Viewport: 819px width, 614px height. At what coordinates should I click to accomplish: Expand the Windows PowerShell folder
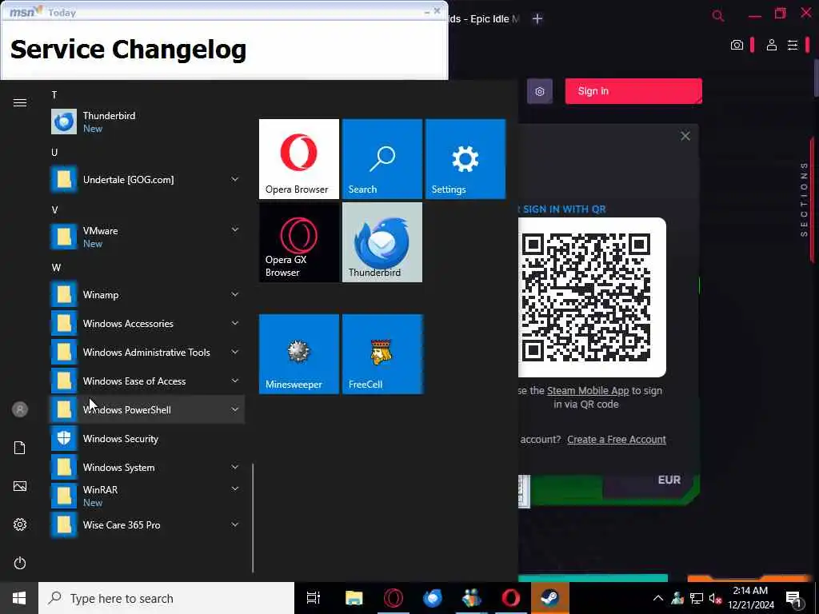pos(147,409)
